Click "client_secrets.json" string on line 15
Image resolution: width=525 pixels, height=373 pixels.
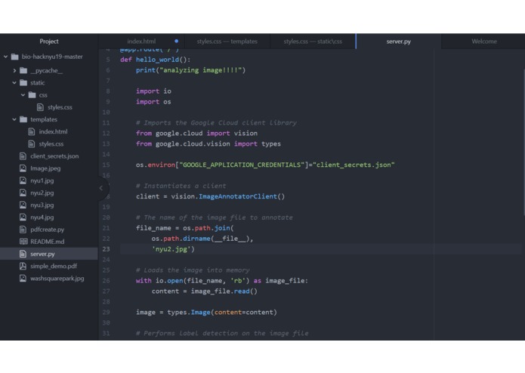(354, 165)
